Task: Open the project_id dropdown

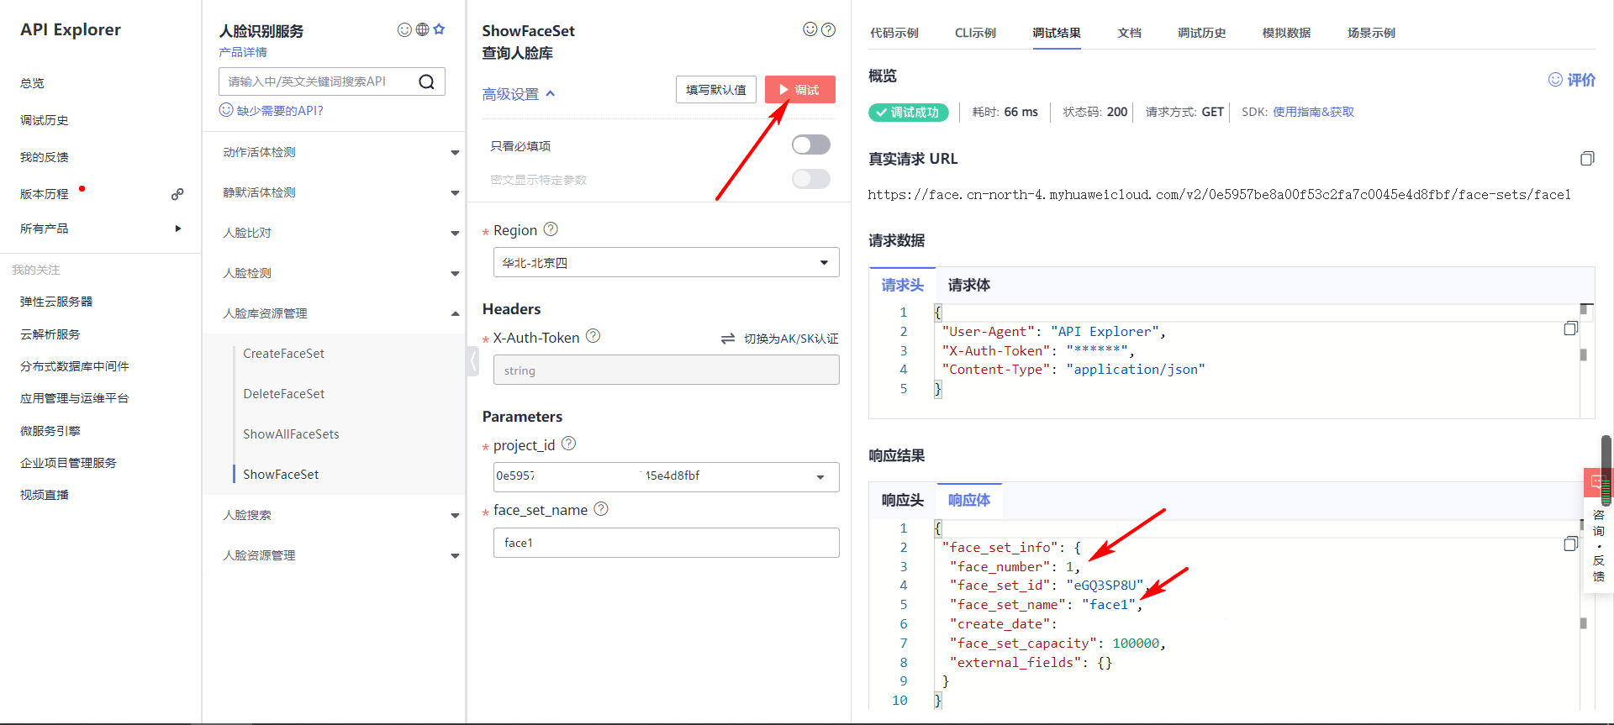Action: (x=666, y=476)
